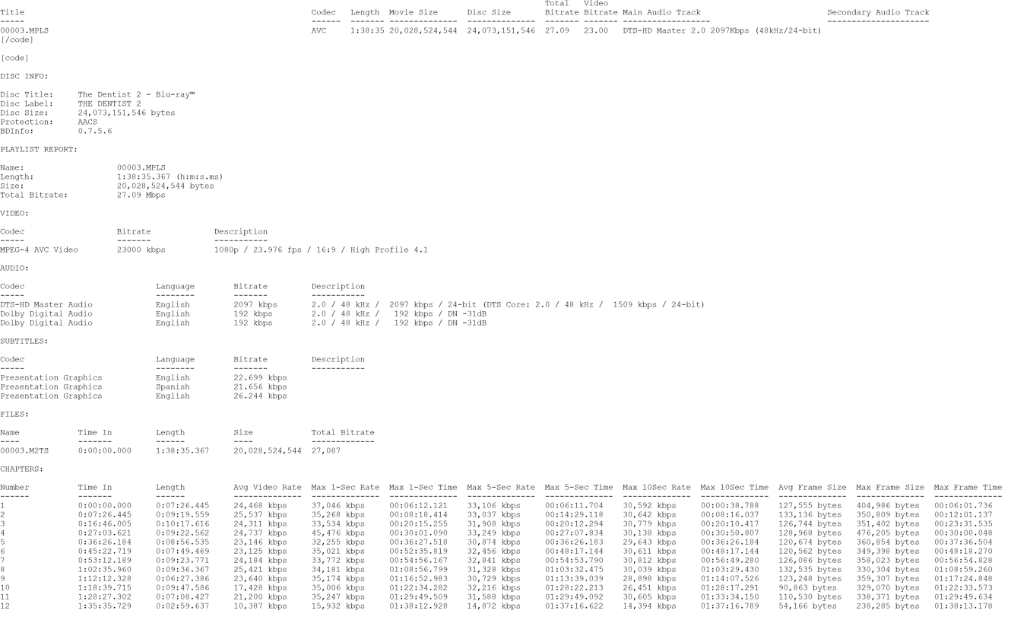Click the closing [/code] tag text
1030x617 pixels.
[x=17, y=40]
